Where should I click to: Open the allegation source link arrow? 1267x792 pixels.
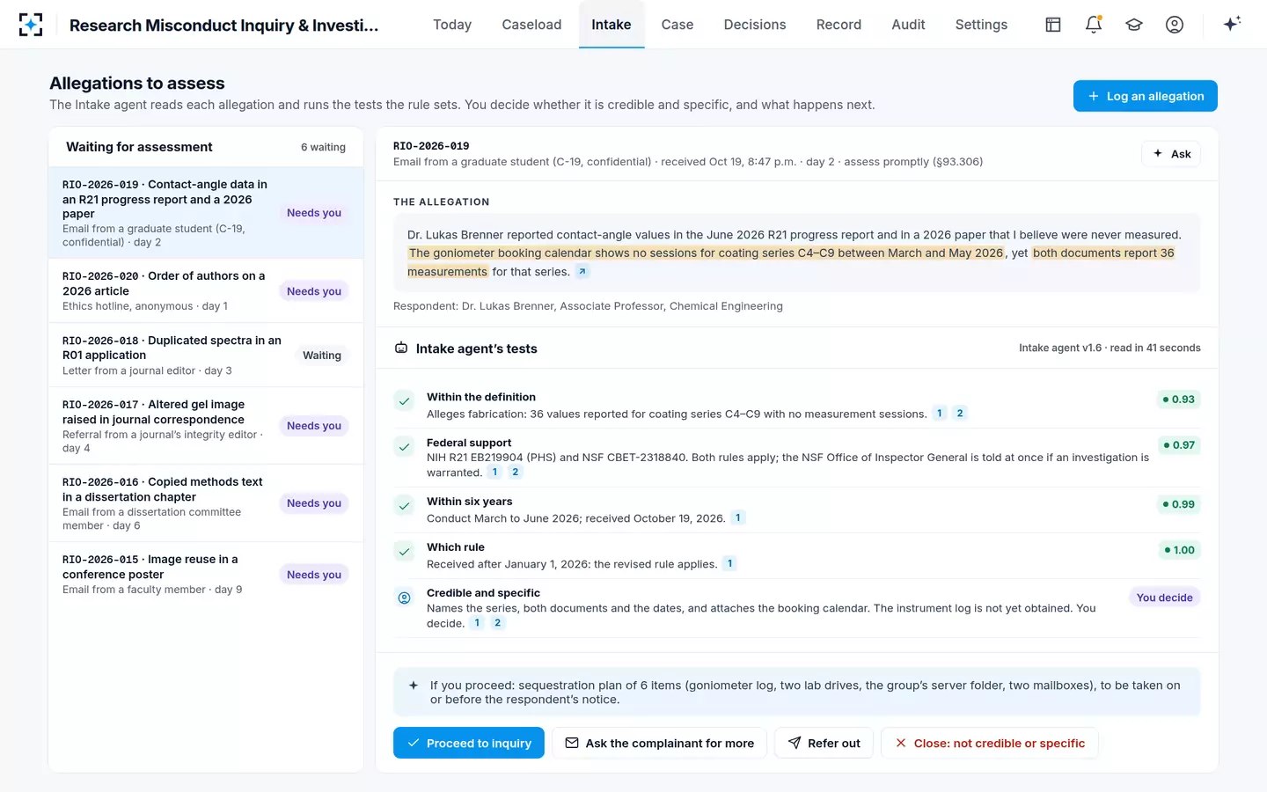[x=582, y=271]
